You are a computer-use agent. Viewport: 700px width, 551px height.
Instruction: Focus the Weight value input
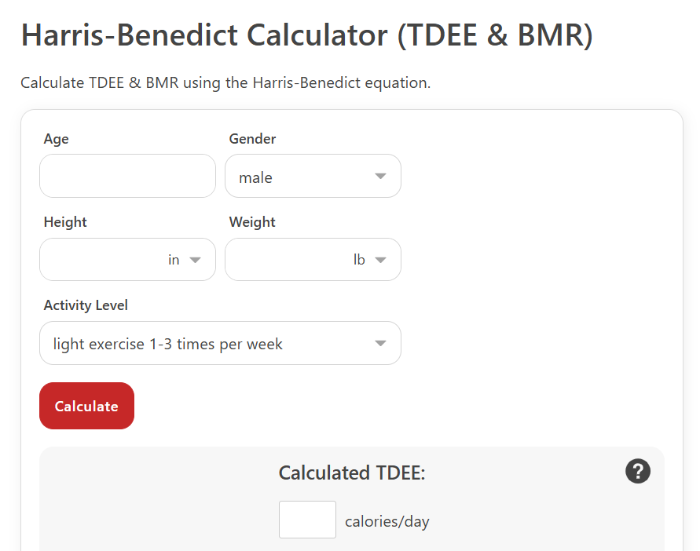(288, 260)
